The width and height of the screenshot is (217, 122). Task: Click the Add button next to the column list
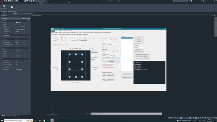(139, 37)
